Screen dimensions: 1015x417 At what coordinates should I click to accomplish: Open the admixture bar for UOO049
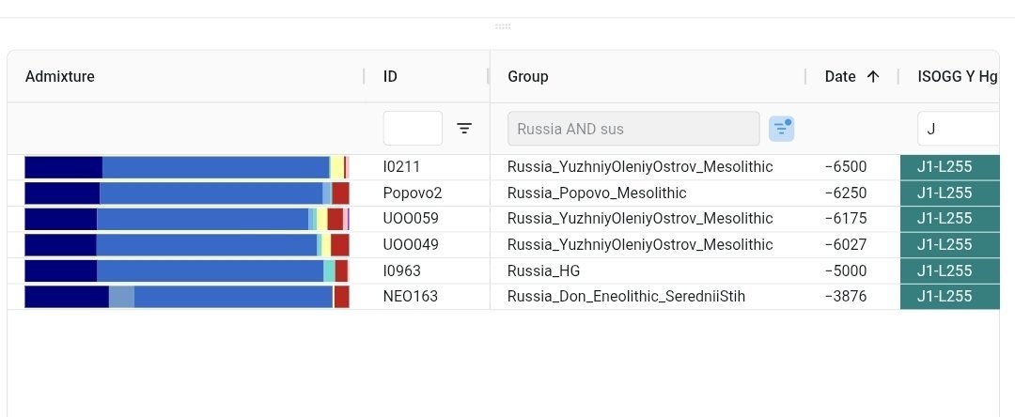pyautogui.click(x=187, y=245)
